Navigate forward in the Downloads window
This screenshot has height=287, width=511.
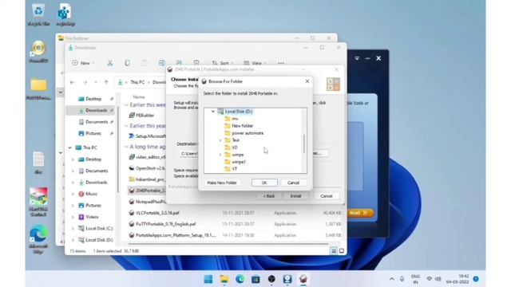pyautogui.click(x=85, y=82)
